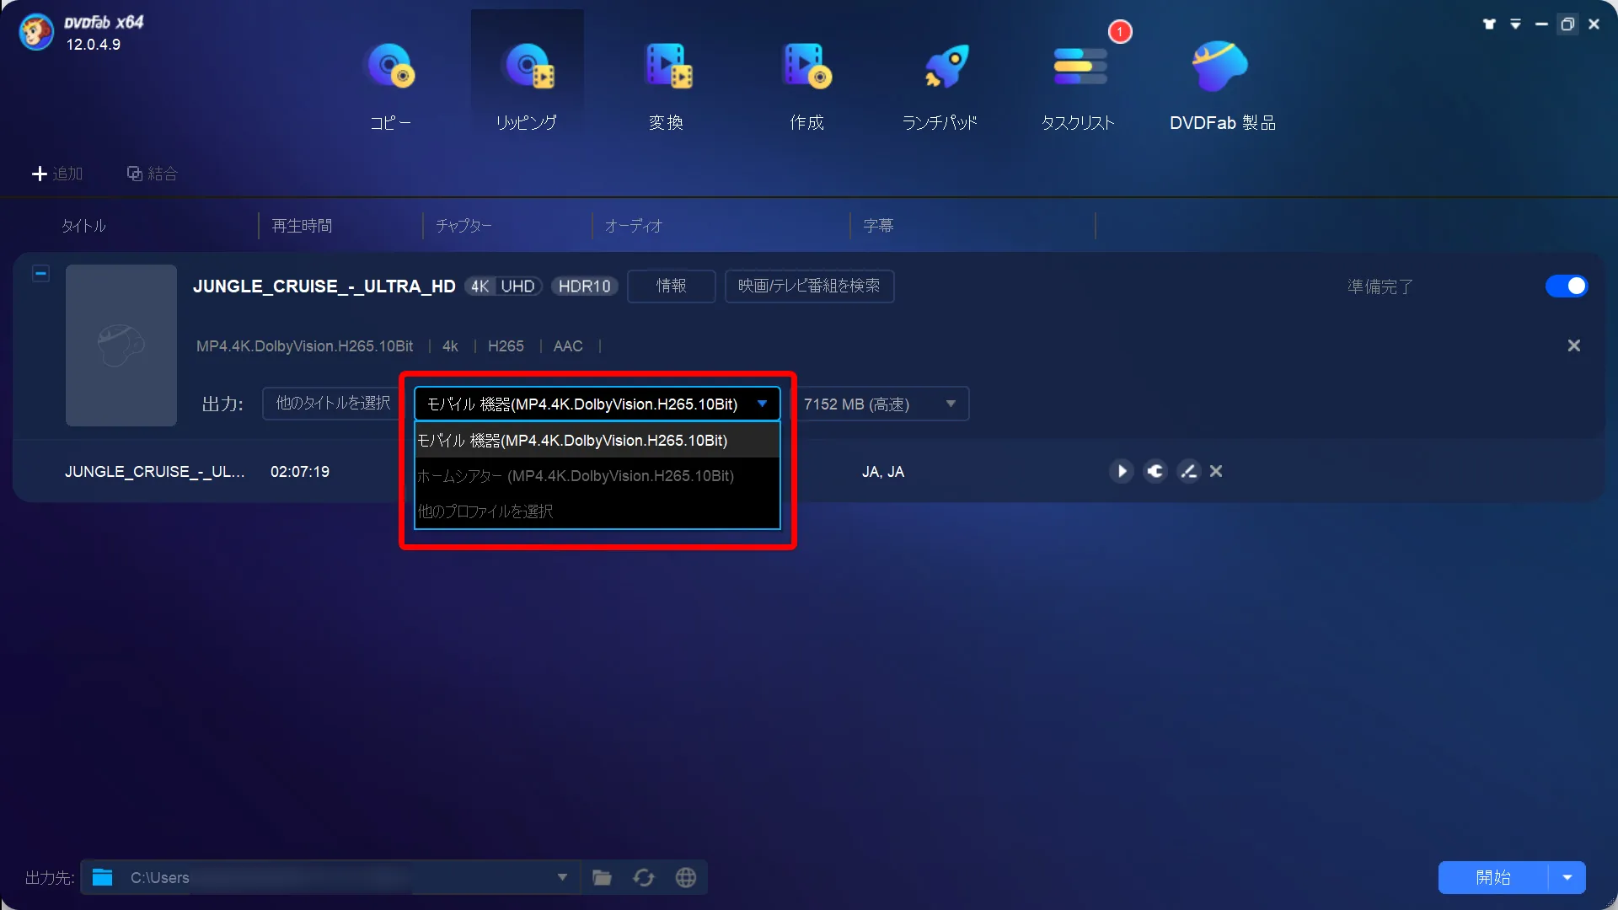Click the Start (開始) button
The image size is (1618, 910).
point(1493,877)
